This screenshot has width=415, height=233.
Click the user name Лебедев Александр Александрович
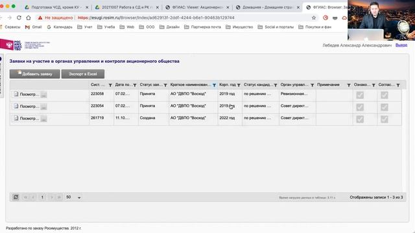(357, 45)
